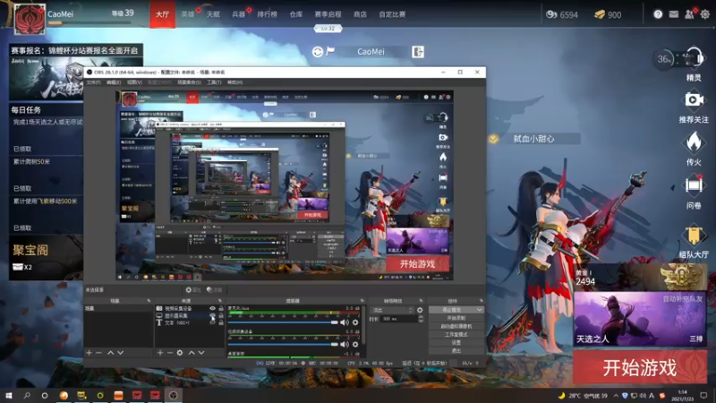
Task: Toggle lock on 视频采集设备 source
Action: (x=221, y=308)
